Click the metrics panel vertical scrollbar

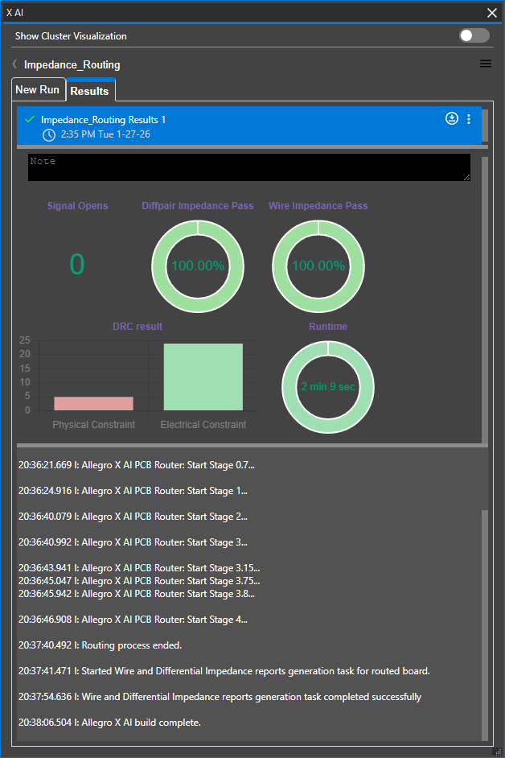[485, 299]
